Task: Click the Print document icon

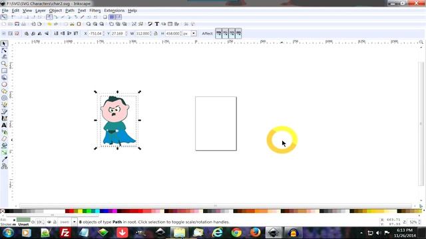Action: coord(24,24)
